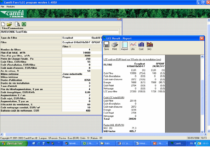Click the Camfil Farr logo banner
The width and height of the screenshot is (210, 147).
[13, 13]
